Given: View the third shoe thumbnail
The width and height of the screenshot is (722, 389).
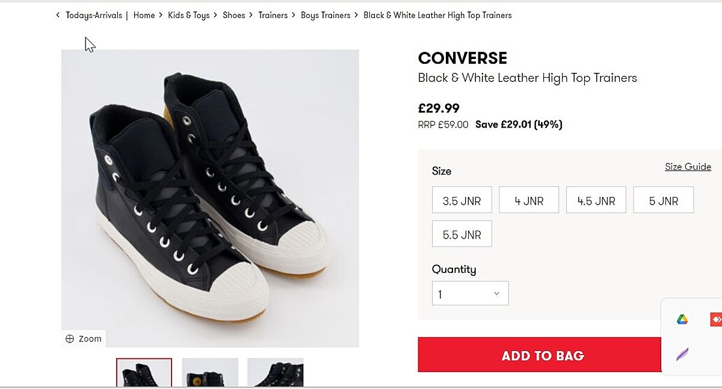Looking at the screenshot, I should pos(275,373).
